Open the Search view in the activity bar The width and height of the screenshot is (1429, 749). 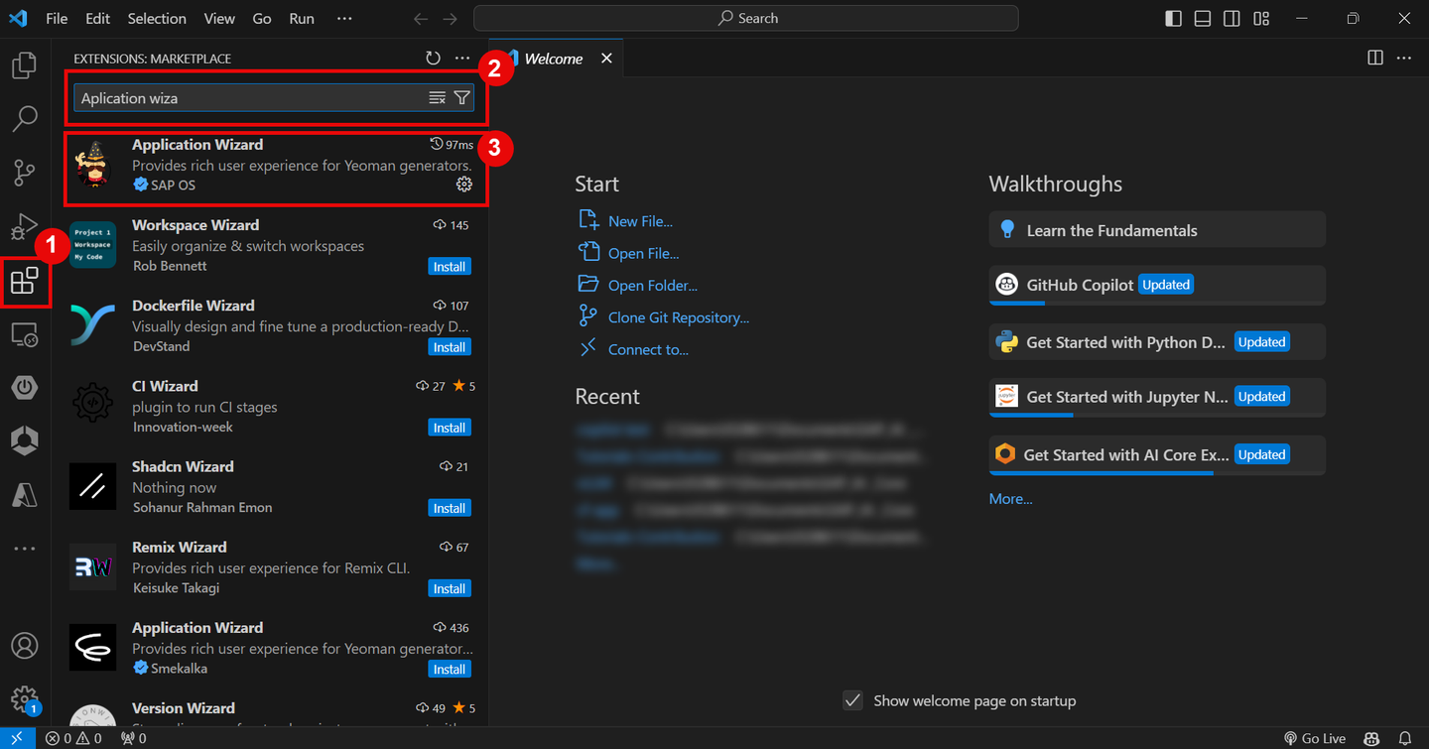click(x=25, y=119)
